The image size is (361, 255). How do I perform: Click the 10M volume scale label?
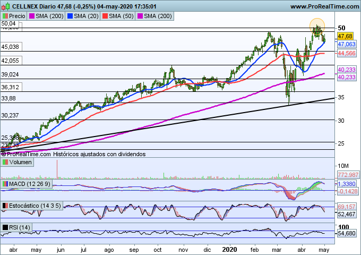pos(343,166)
